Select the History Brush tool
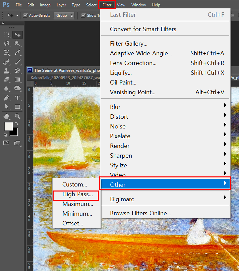Screen dimensions: 239x271 pyautogui.click(x=17, y=70)
